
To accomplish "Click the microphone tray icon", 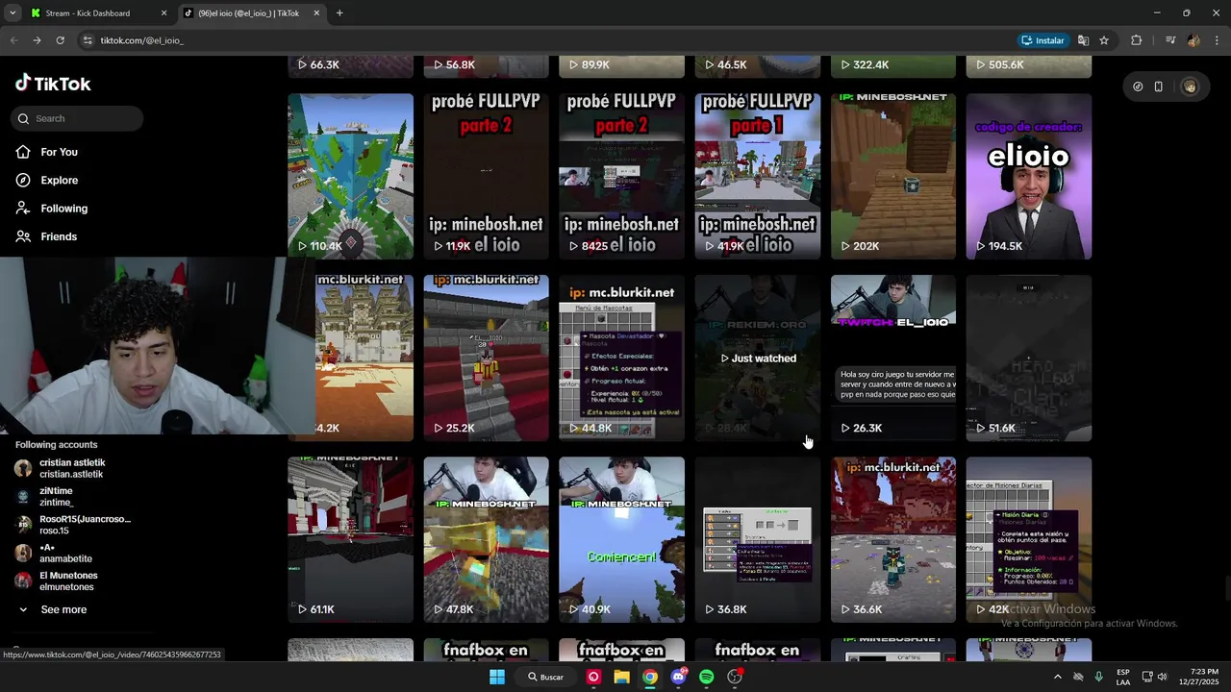I will pos(1098,677).
